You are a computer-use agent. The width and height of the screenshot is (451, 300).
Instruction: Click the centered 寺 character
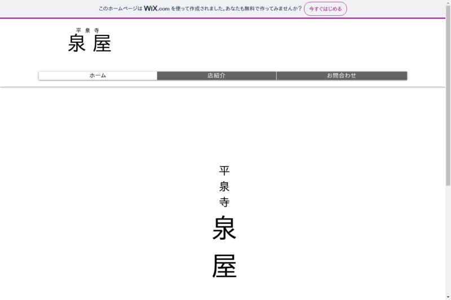224,202
